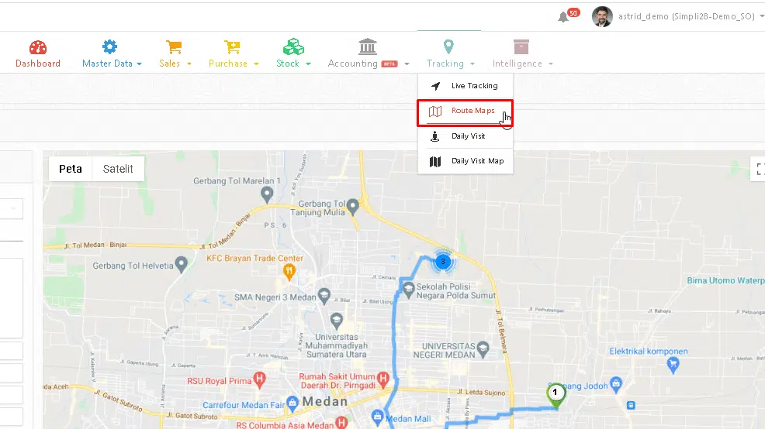This screenshot has width=765, height=429.
Task: Click blue route marker number 3
Action: coord(443,262)
